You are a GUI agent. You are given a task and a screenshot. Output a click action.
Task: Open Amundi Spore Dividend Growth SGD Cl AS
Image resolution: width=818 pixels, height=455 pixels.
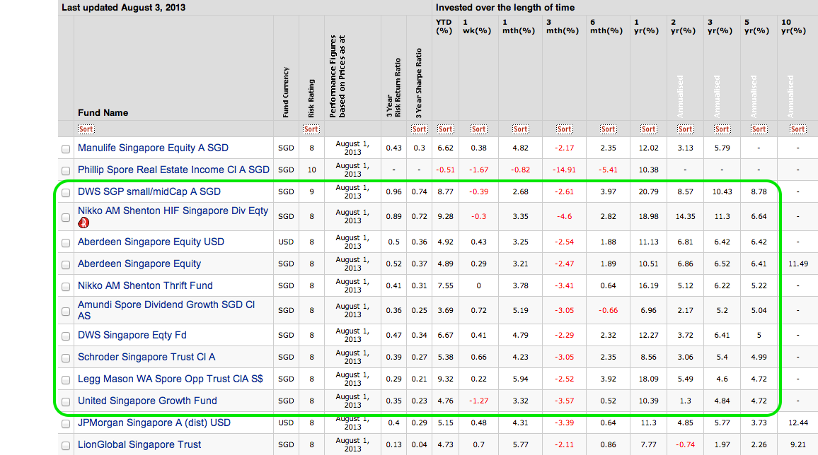tap(166, 310)
